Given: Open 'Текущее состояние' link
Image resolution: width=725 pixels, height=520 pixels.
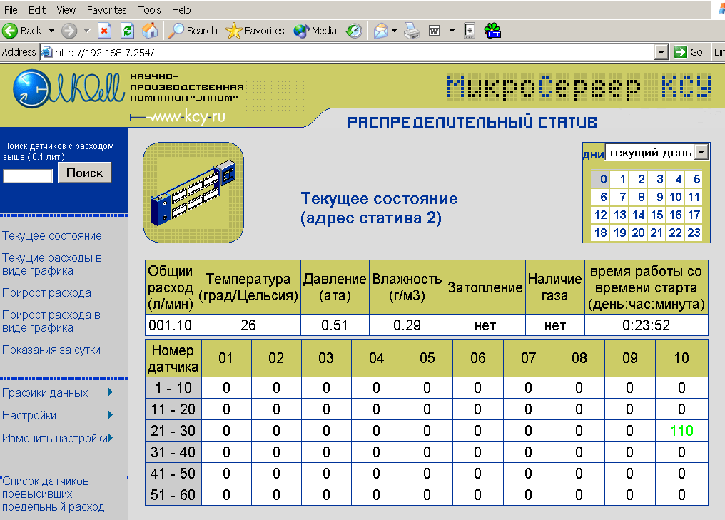Looking at the screenshot, I should [x=52, y=235].
